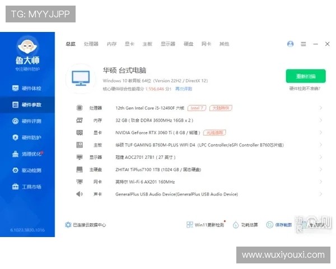
Task: Switch to the 硬盘 tab
Action: point(189,44)
